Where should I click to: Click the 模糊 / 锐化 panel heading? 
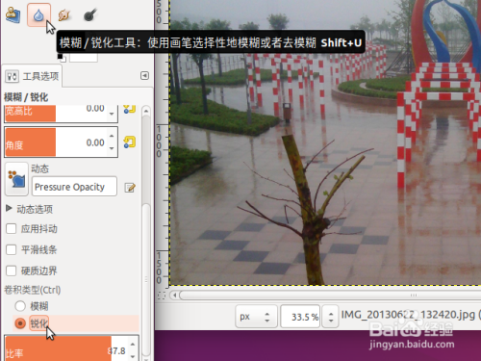(26, 97)
